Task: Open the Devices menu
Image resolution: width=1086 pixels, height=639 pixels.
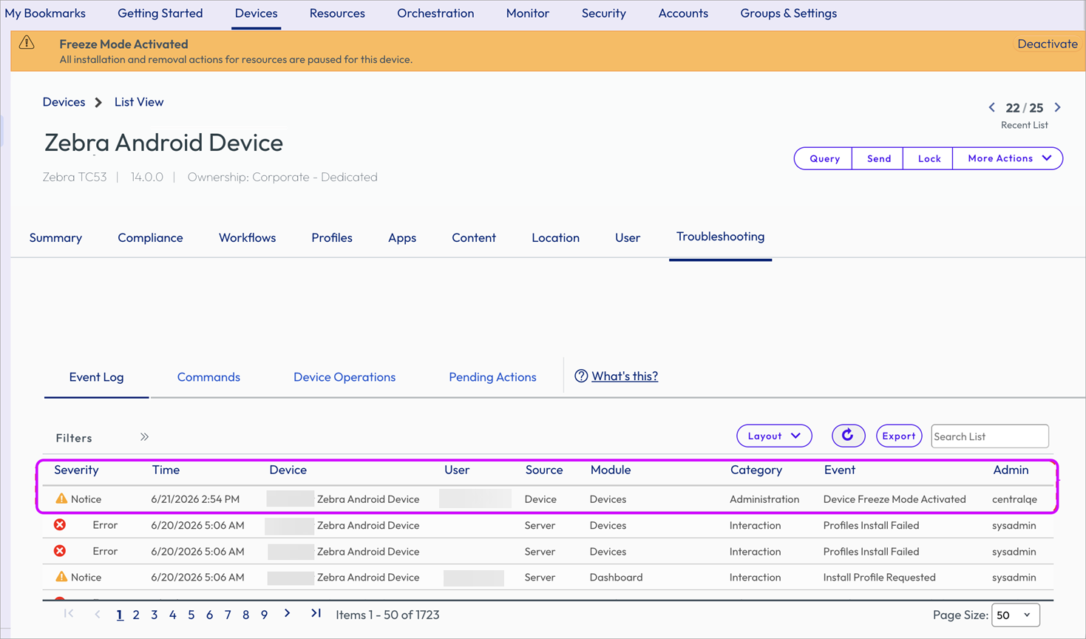Action: click(x=256, y=13)
